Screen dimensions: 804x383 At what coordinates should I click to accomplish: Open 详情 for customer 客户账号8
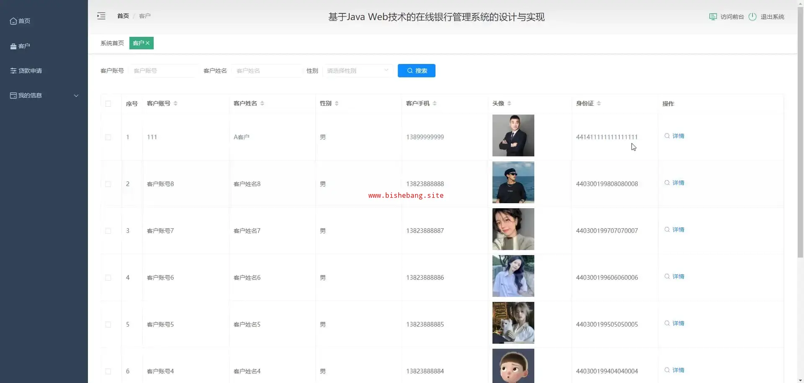pyautogui.click(x=675, y=183)
